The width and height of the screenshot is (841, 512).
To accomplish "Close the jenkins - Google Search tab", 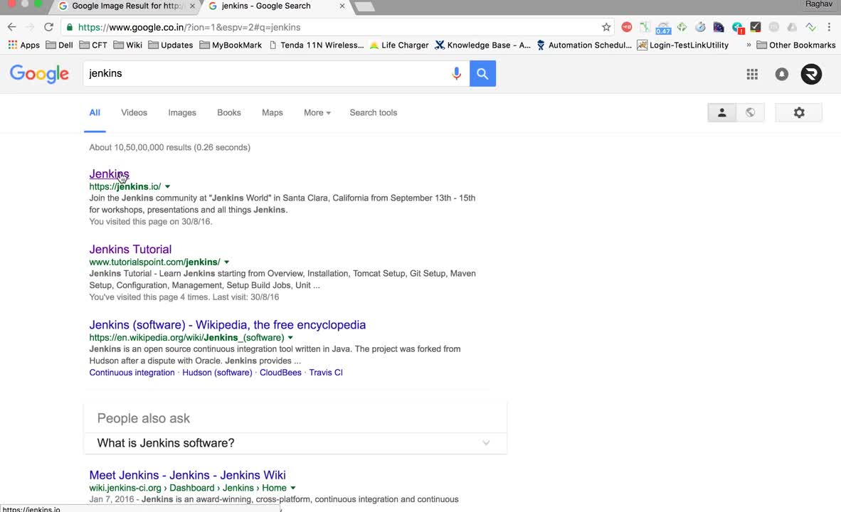I will 342,6.
